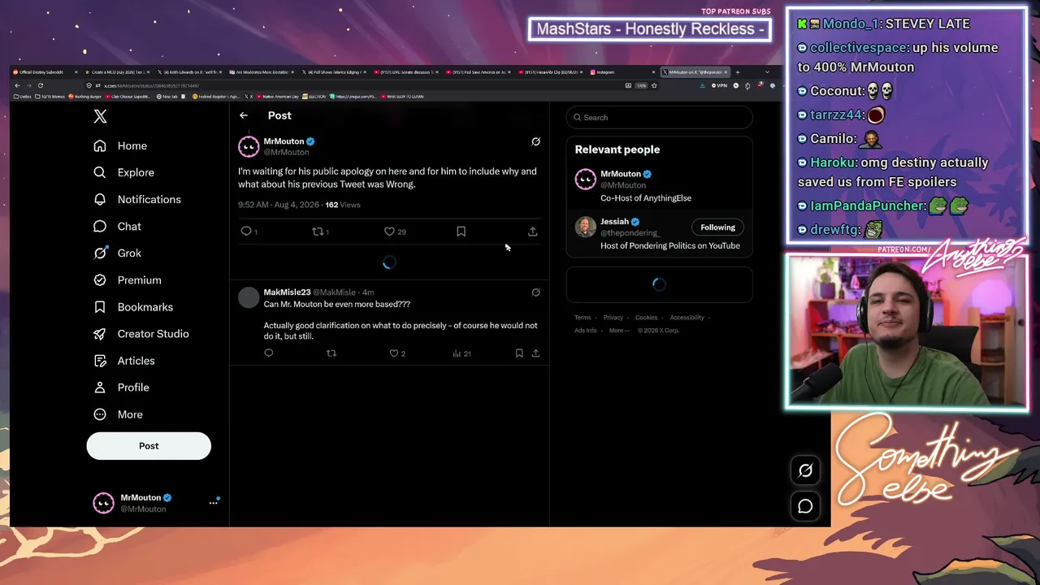Reply to MrMouton's post
The width and height of the screenshot is (1040, 585).
(x=246, y=232)
